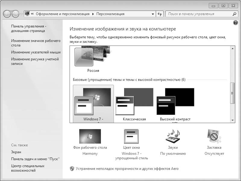Click the Отсутствует screensaver value text
Screen dimensions: 241x181
coord(214,154)
